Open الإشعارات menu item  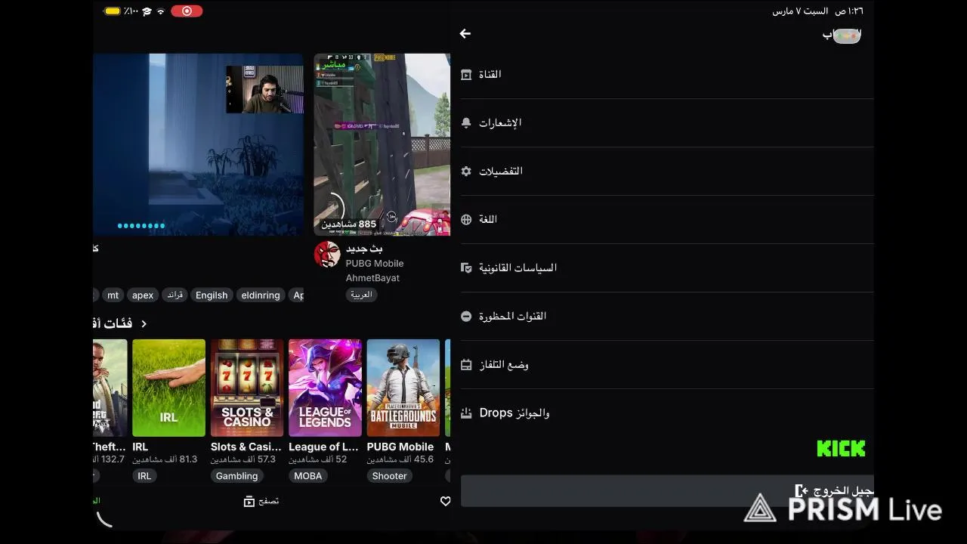point(667,123)
